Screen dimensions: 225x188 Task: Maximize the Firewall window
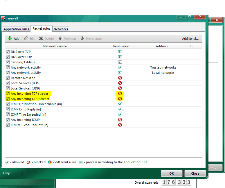tap(190, 17)
